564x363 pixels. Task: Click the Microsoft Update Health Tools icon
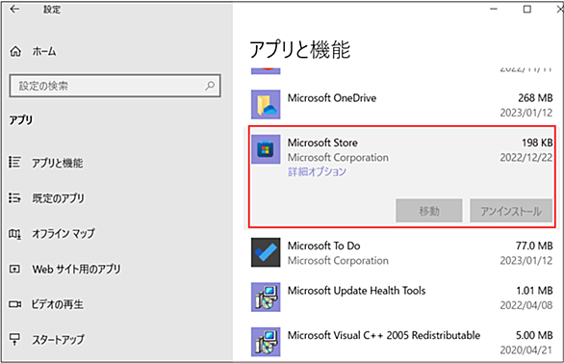click(266, 298)
